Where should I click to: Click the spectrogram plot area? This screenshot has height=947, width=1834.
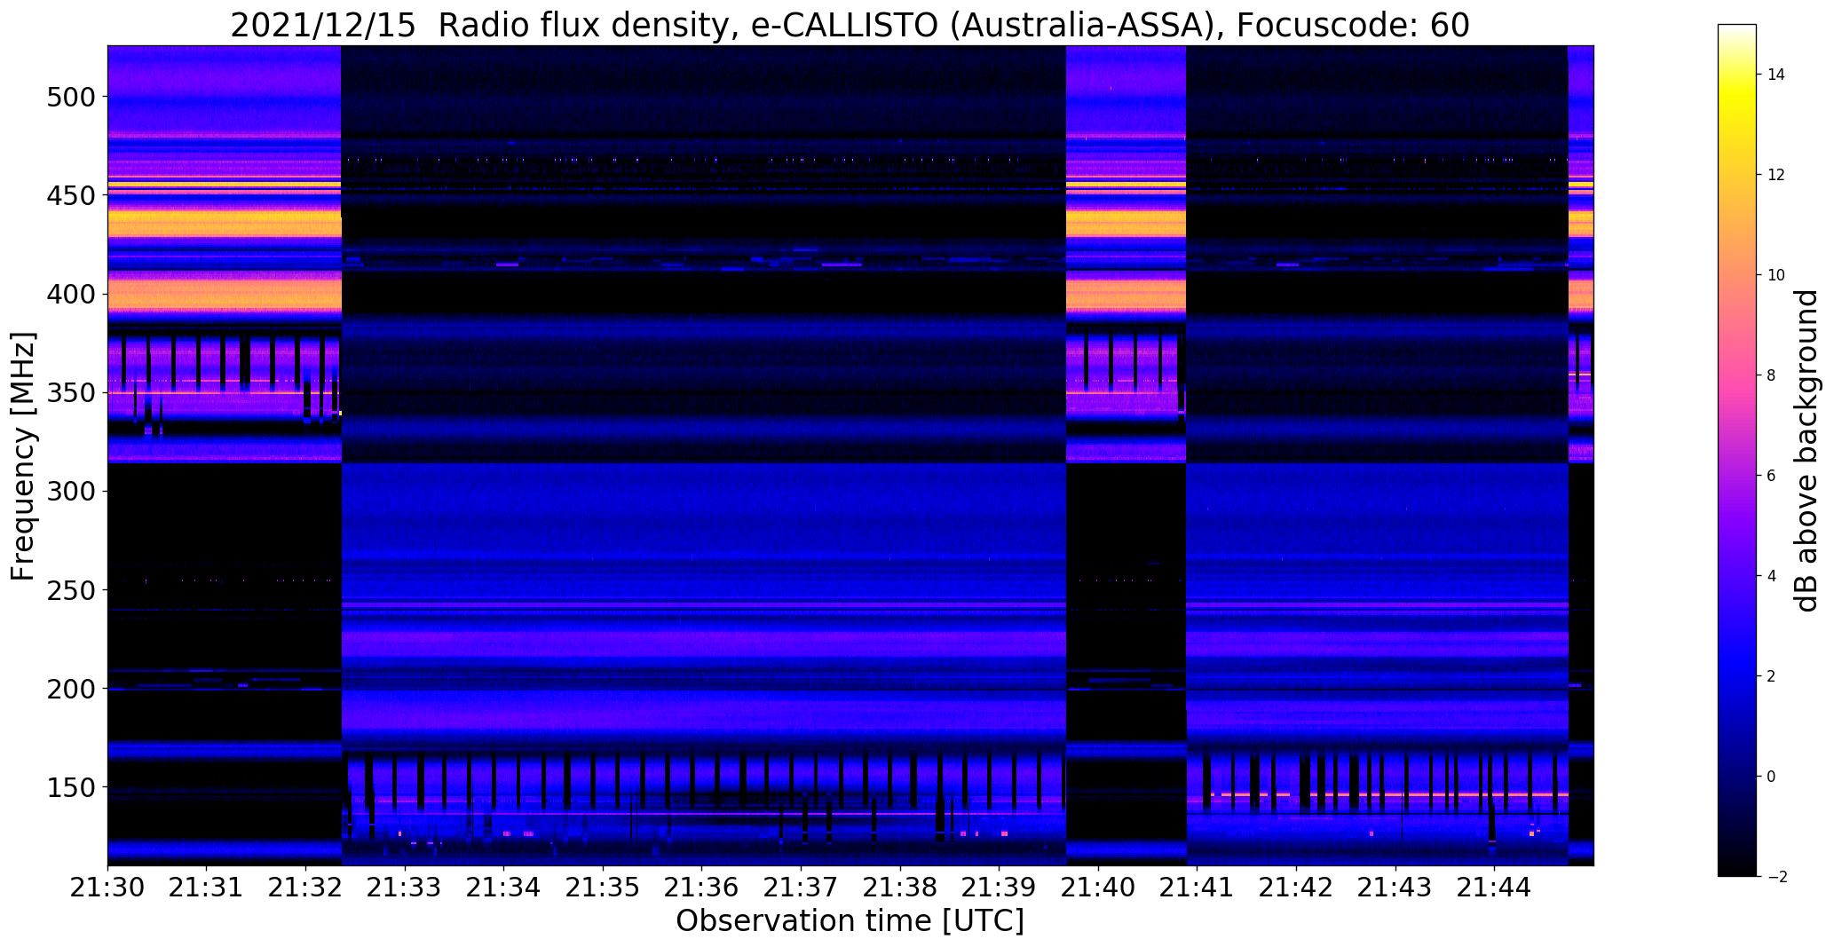coord(850,455)
